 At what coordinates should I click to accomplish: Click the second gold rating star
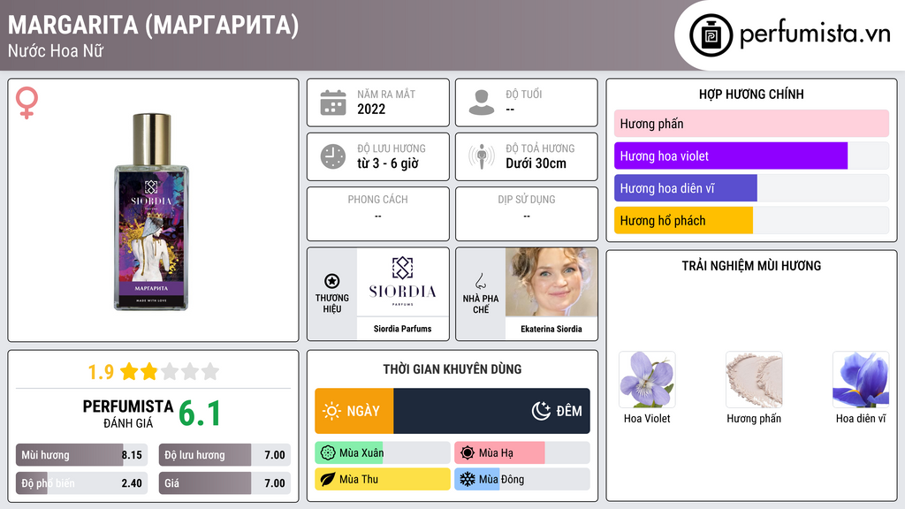pos(149,371)
